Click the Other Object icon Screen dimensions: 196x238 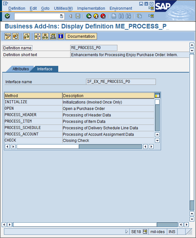click(x=15, y=36)
